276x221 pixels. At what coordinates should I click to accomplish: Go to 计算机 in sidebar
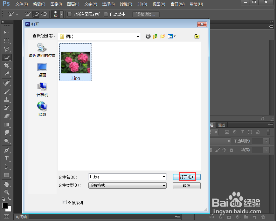[x=42, y=90]
